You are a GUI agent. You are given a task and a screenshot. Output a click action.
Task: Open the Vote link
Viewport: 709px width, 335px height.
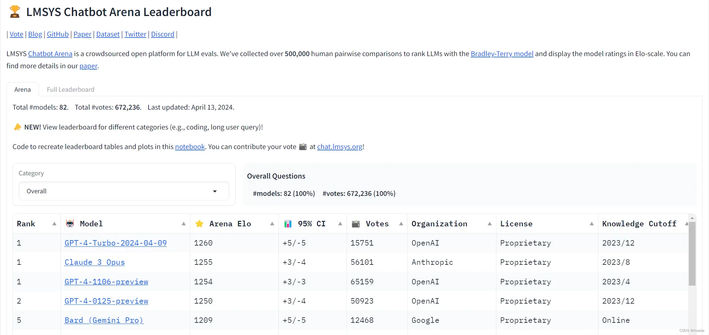16,34
